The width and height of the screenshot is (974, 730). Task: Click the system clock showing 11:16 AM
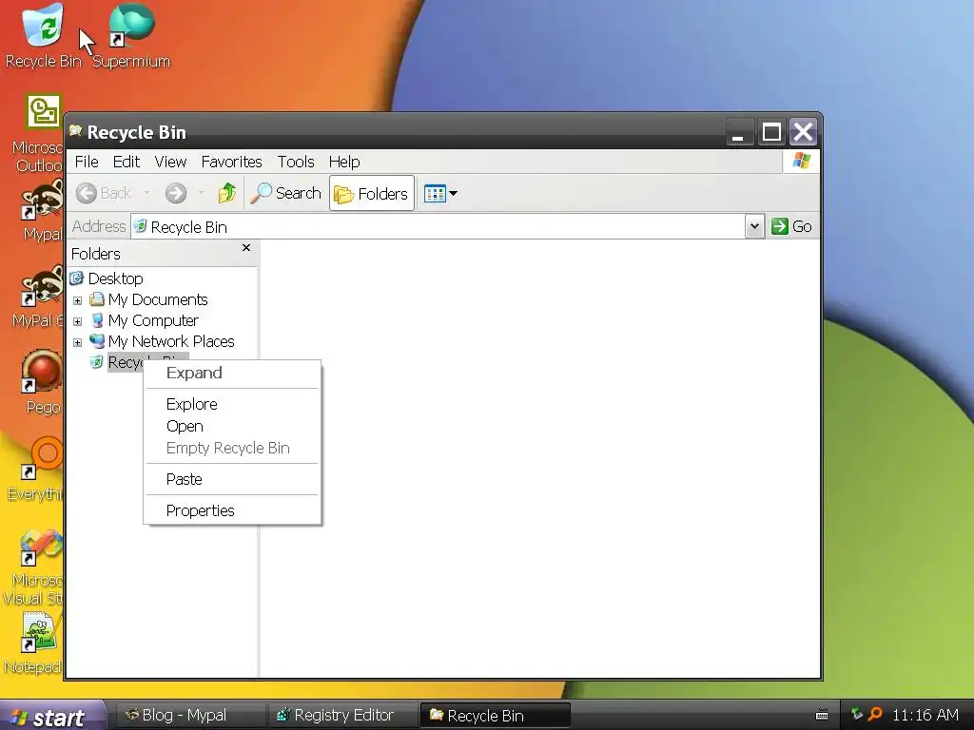pos(925,715)
